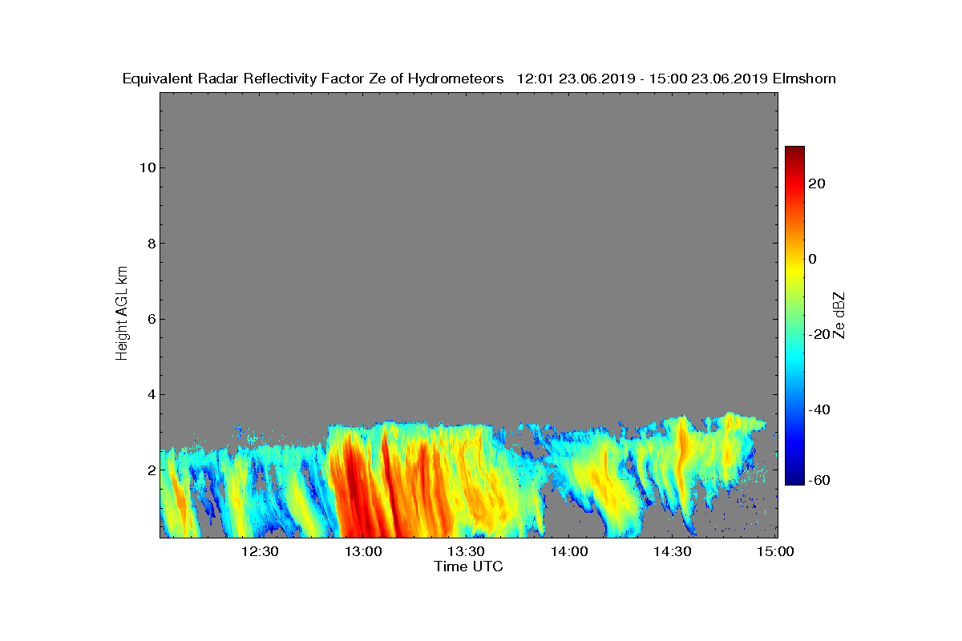Click the 'Height AGL km' axis label
This screenshot has height=641, width=962.
(122, 315)
